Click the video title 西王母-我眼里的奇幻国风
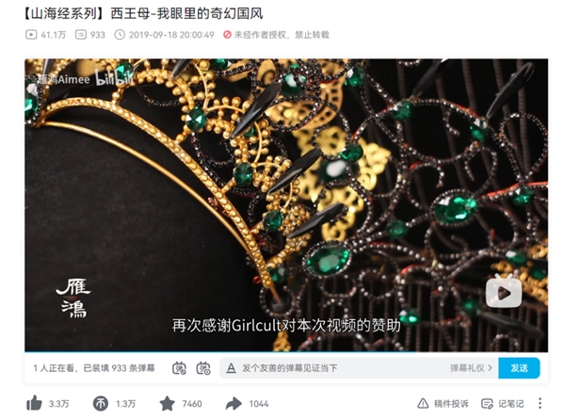The width and height of the screenshot is (565, 419). [186, 14]
